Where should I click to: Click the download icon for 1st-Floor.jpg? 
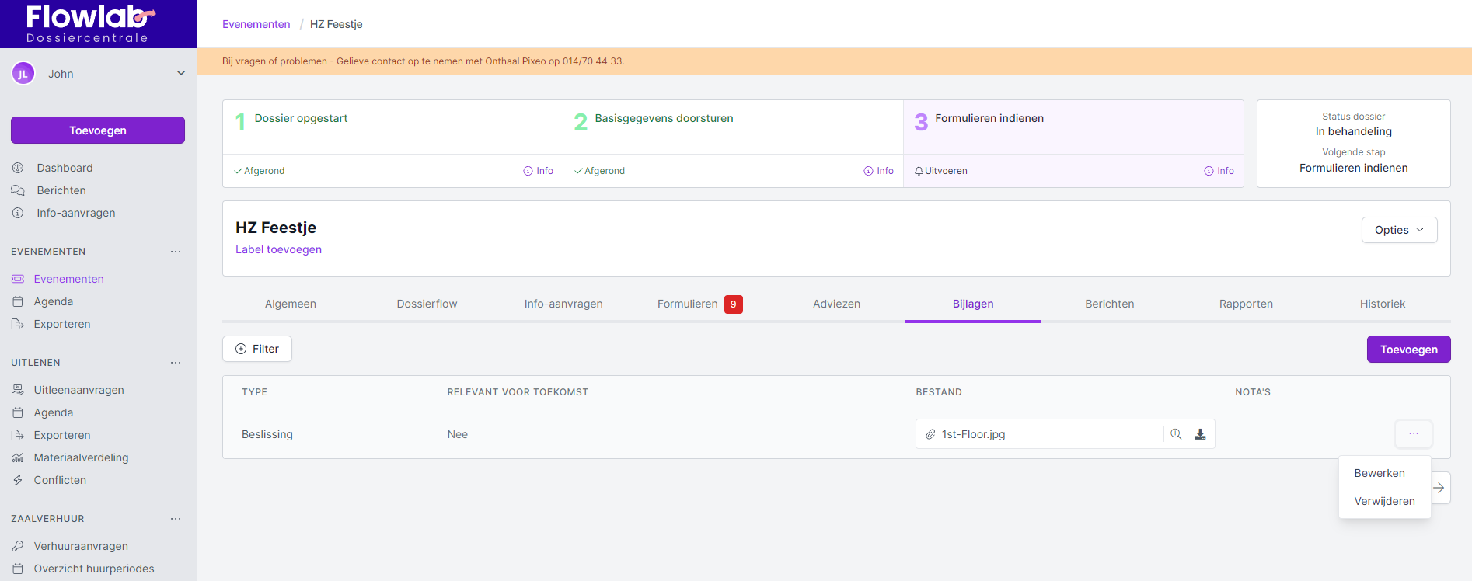click(x=1200, y=434)
